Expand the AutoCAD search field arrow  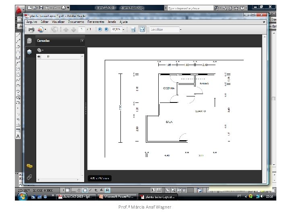(166, 8)
